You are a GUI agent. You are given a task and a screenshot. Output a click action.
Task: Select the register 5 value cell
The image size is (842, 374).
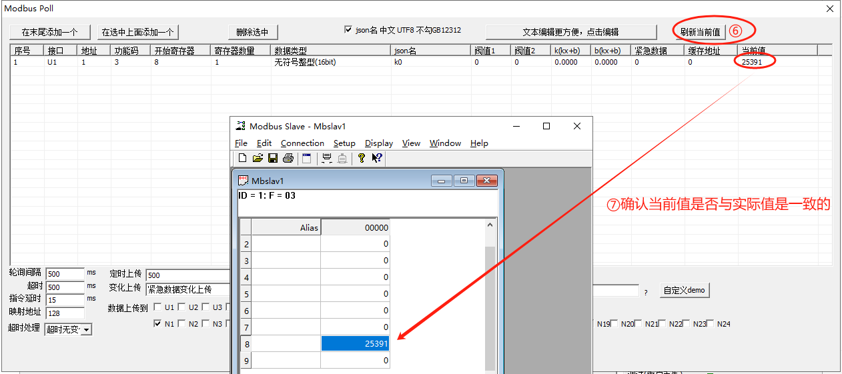pos(355,294)
